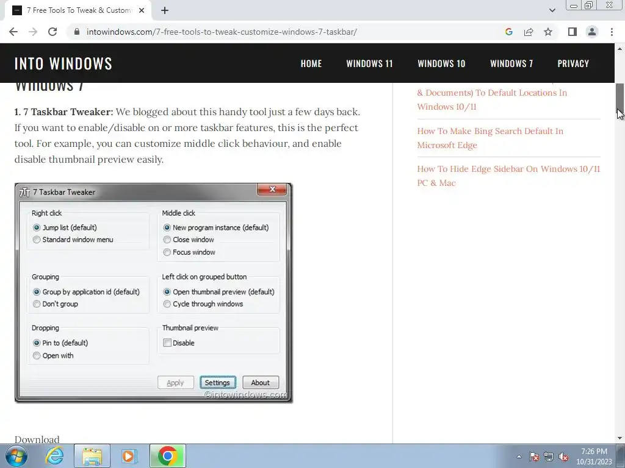Image resolution: width=625 pixels, height=468 pixels.
Task: Open Windows Media Player from the taskbar
Action: coord(129,456)
